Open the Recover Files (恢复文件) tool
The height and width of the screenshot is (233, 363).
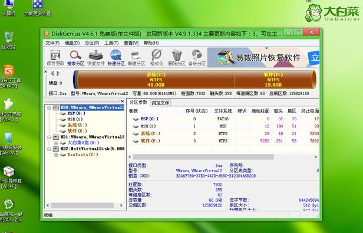tap(96, 58)
